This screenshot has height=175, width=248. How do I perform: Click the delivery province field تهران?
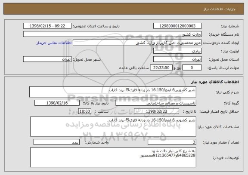(x=177, y=59)
